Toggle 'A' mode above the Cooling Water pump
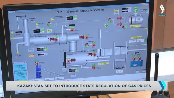 pyautogui.click(x=93, y=43)
